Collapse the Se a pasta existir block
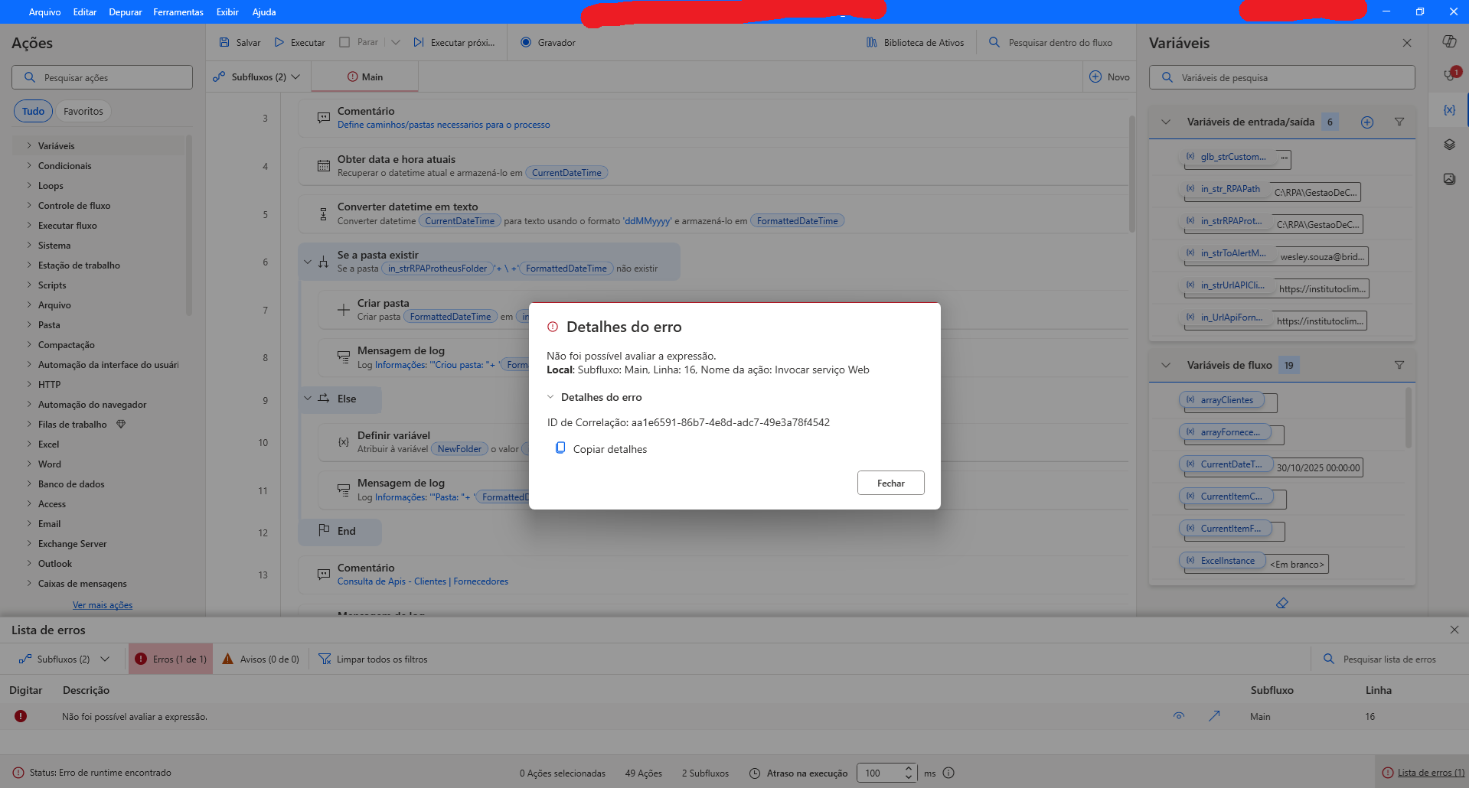This screenshot has width=1469, height=788. point(308,262)
